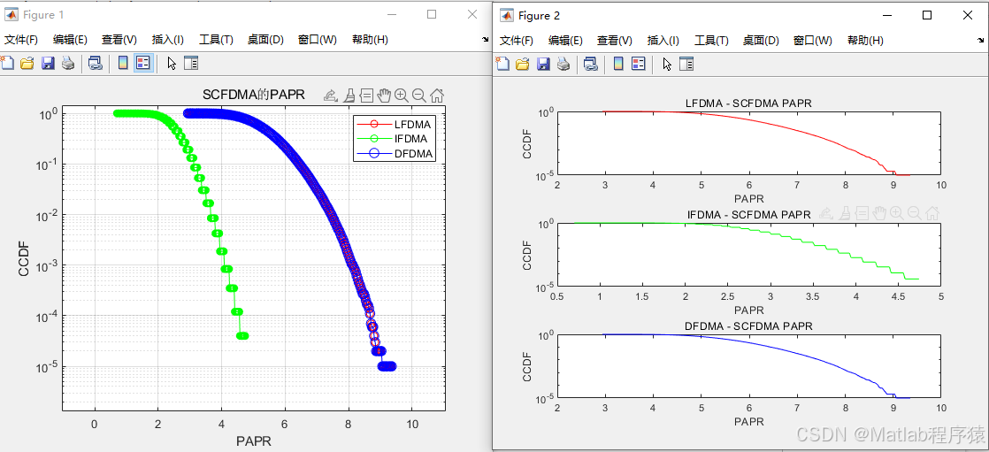Open a file using Figure 2 toolbar

click(523, 63)
